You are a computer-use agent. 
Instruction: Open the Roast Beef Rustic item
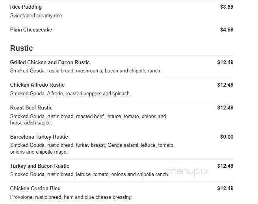click(x=32, y=108)
